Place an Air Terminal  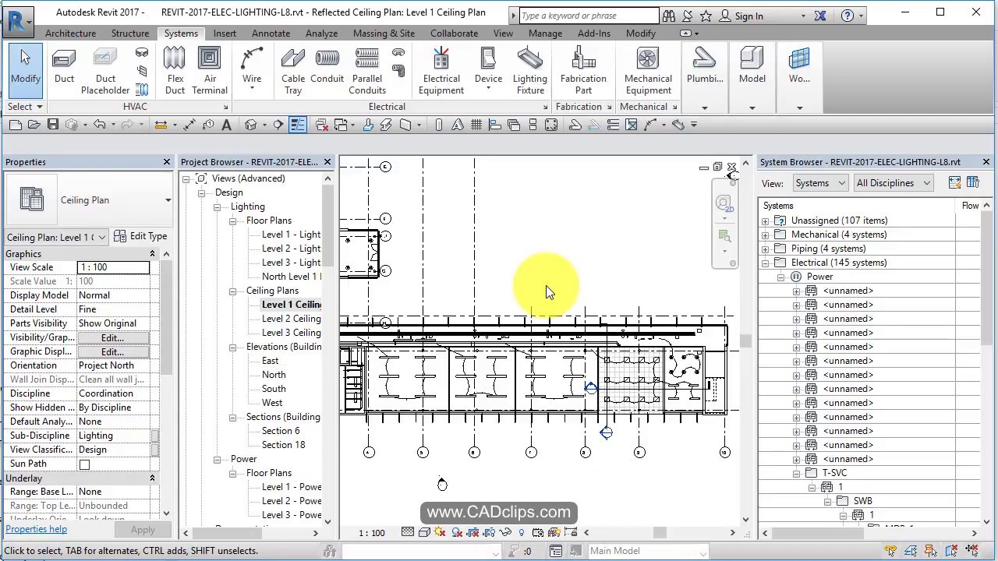[x=209, y=69]
